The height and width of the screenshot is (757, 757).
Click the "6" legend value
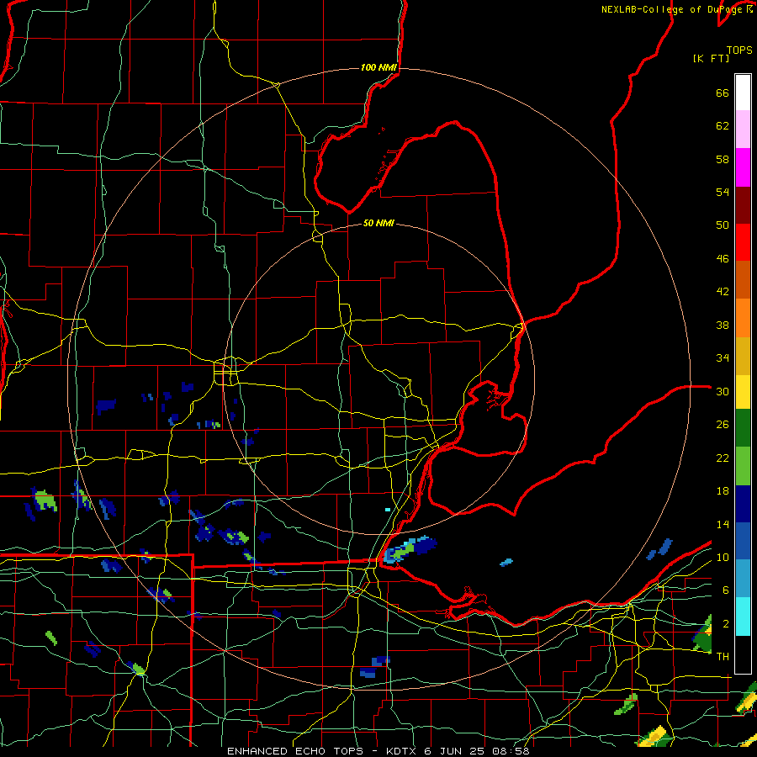click(726, 590)
